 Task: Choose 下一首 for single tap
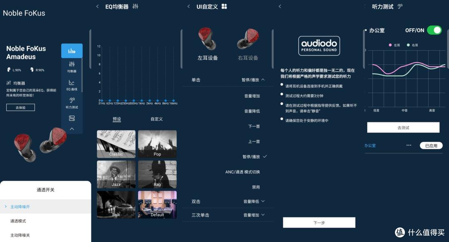pos(254,126)
